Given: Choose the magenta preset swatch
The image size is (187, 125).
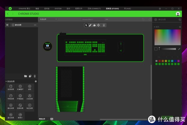Looking at the screenshot, I should pos(178,61).
